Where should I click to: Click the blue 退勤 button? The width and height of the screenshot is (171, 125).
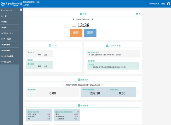pos(90,33)
